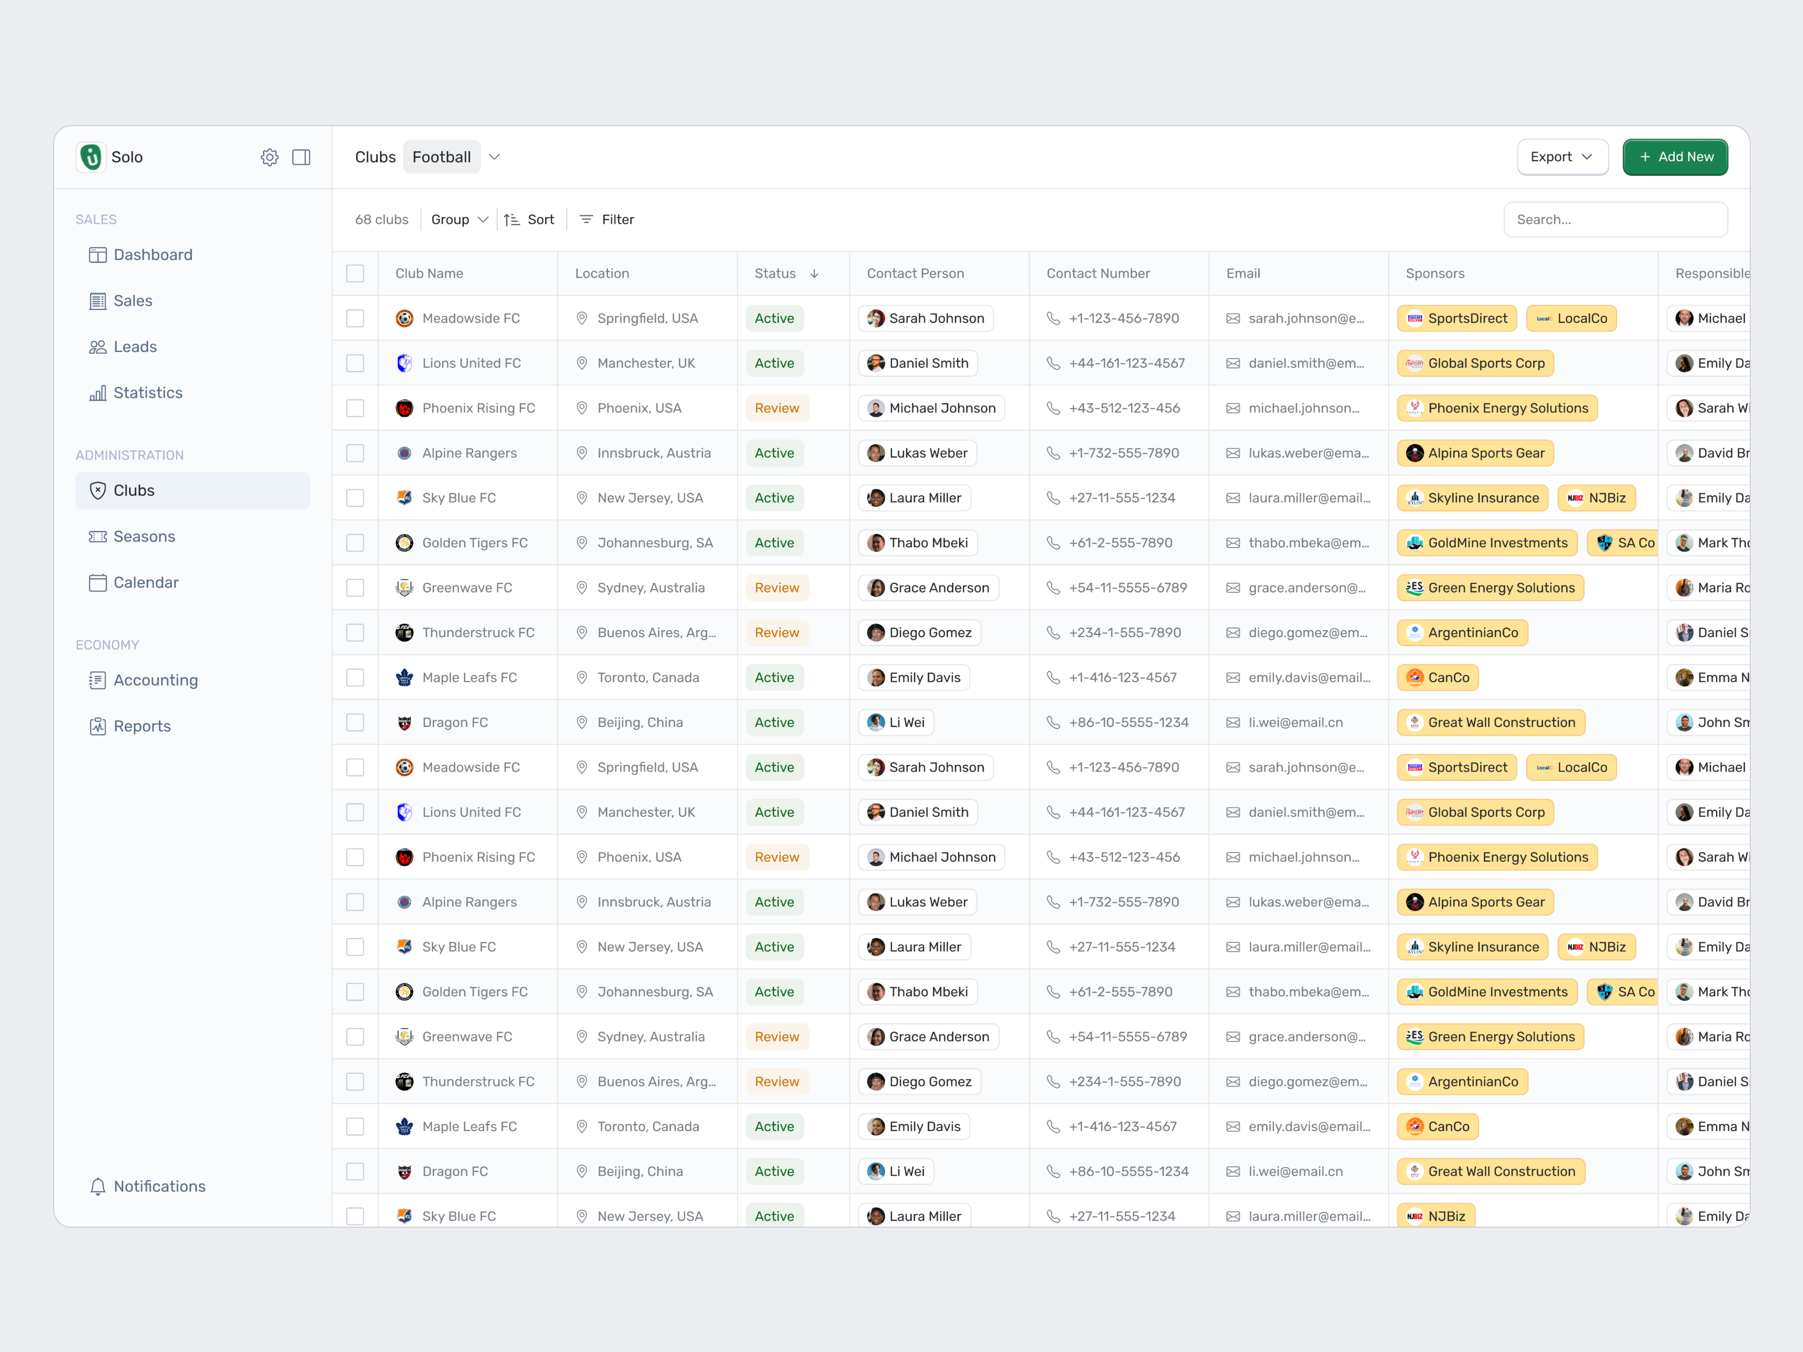Switch to the Clubs tab in the sidebar
1803x1352 pixels.
[134, 490]
